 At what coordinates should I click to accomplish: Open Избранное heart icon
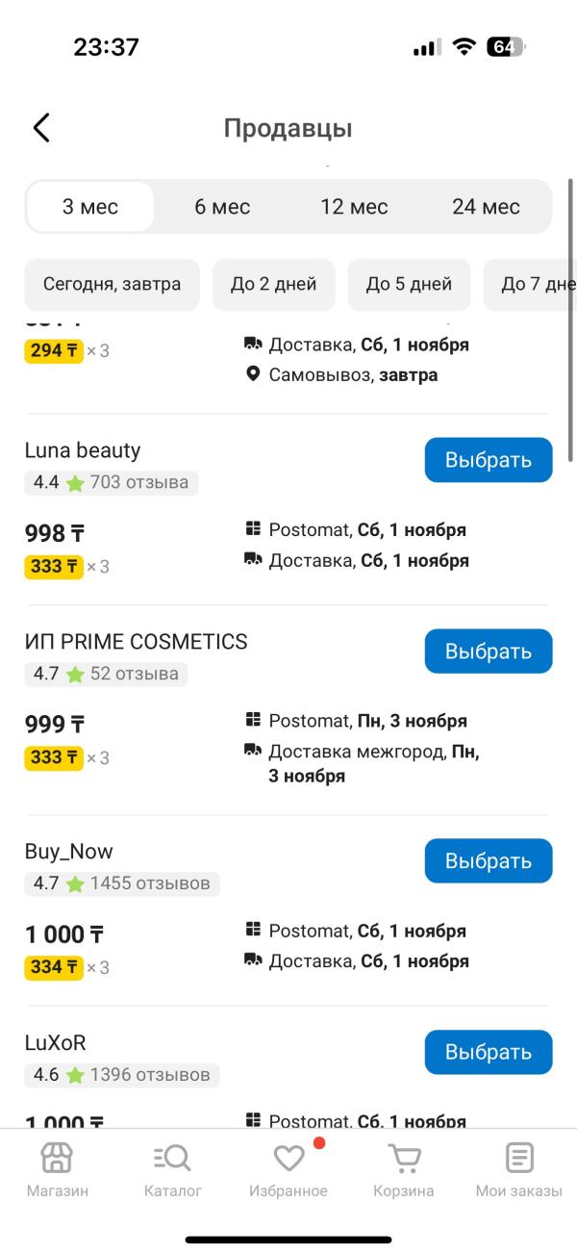[288, 1158]
